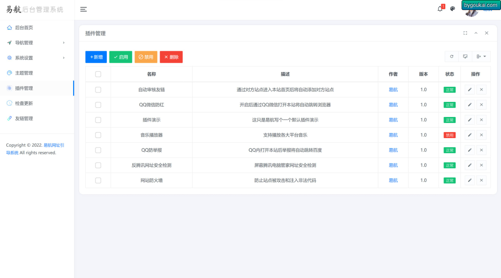Tick the select-all checkbox in table header
The width and height of the screenshot is (501, 278).
[x=98, y=74]
